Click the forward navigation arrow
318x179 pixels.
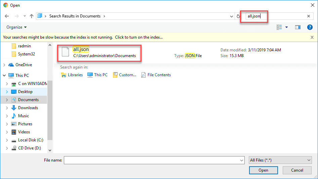tap(16, 16)
